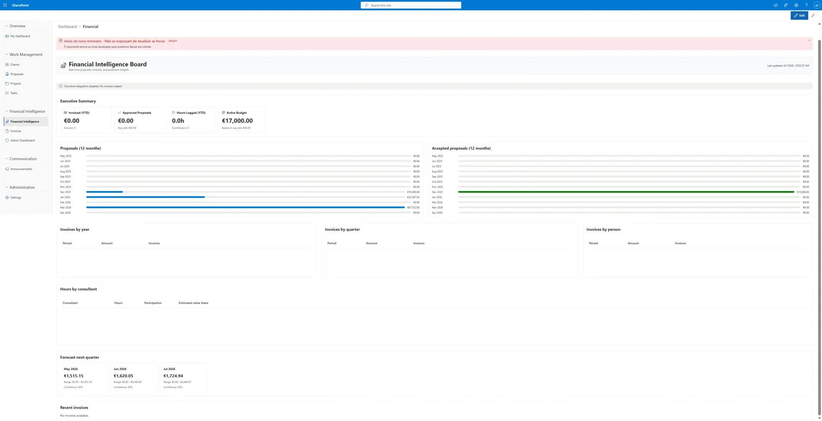822x421 pixels.
Task: Go to Dashboard in the breadcrumb
Action: coord(67,27)
